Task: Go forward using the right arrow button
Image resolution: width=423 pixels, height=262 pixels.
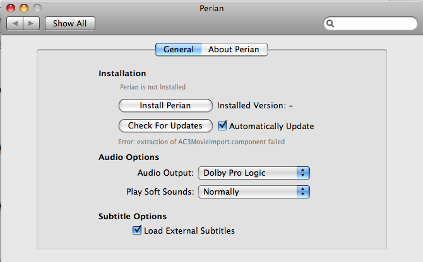Action: click(32, 23)
